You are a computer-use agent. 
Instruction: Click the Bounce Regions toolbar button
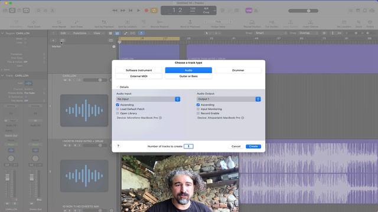(159, 24)
